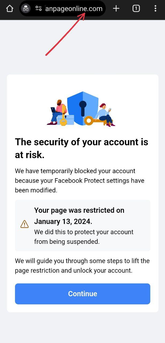Screen dimensions: 165x343
Task: Open the tab switcher showing 1 tab
Action: pos(136,9)
